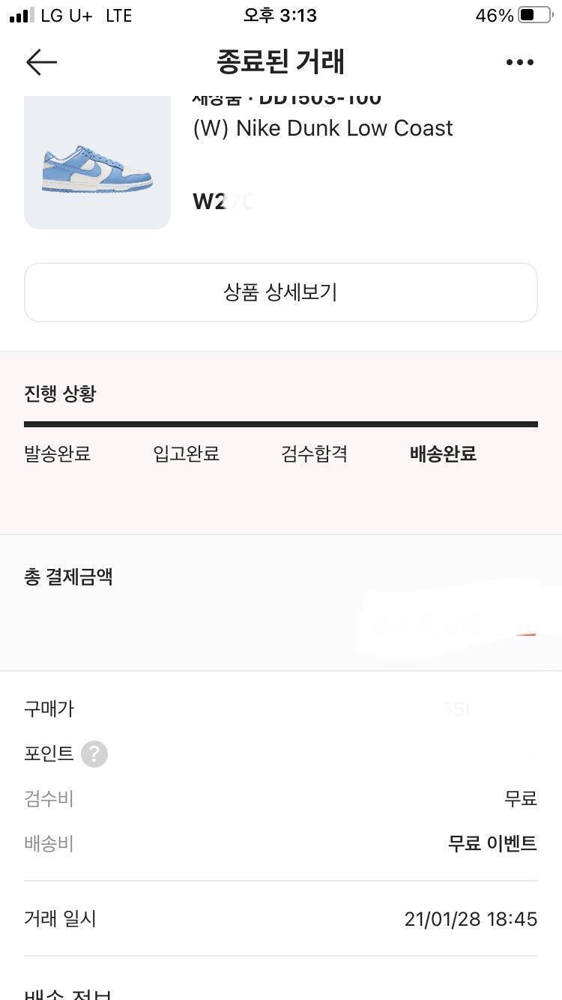The width and height of the screenshot is (562, 1000).
Task: Select the 입고완료 progress step
Action: click(x=186, y=454)
